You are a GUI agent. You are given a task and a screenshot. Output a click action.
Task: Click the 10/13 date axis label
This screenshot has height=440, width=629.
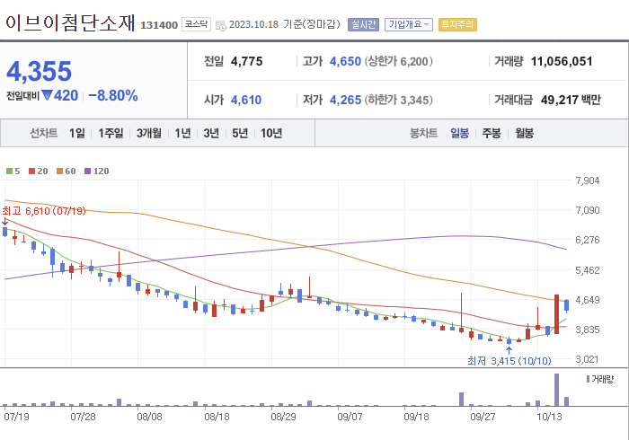coord(549,417)
